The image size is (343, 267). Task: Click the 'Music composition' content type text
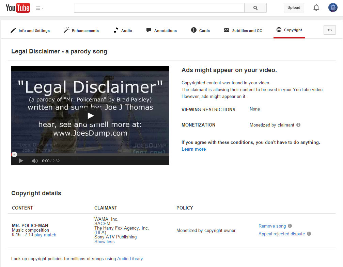click(x=30, y=230)
